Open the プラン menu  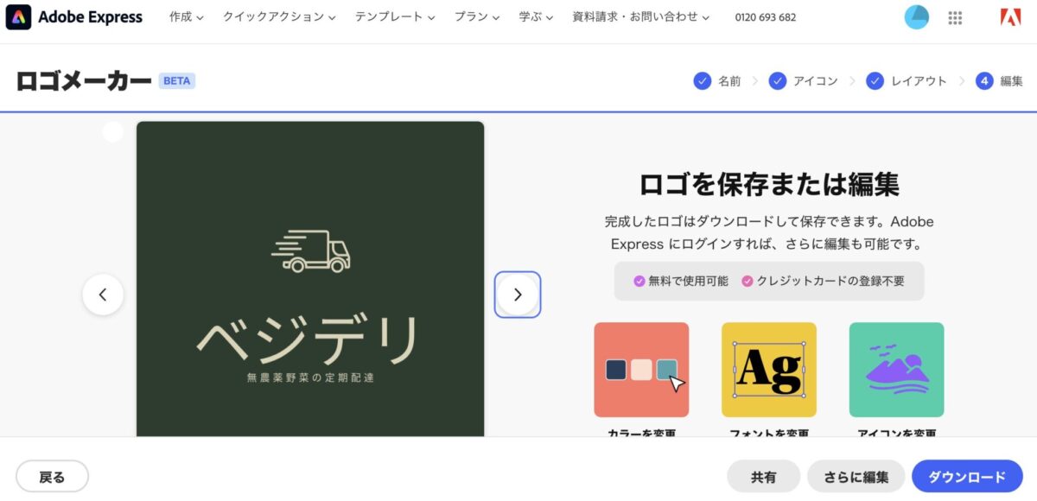[x=477, y=17]
